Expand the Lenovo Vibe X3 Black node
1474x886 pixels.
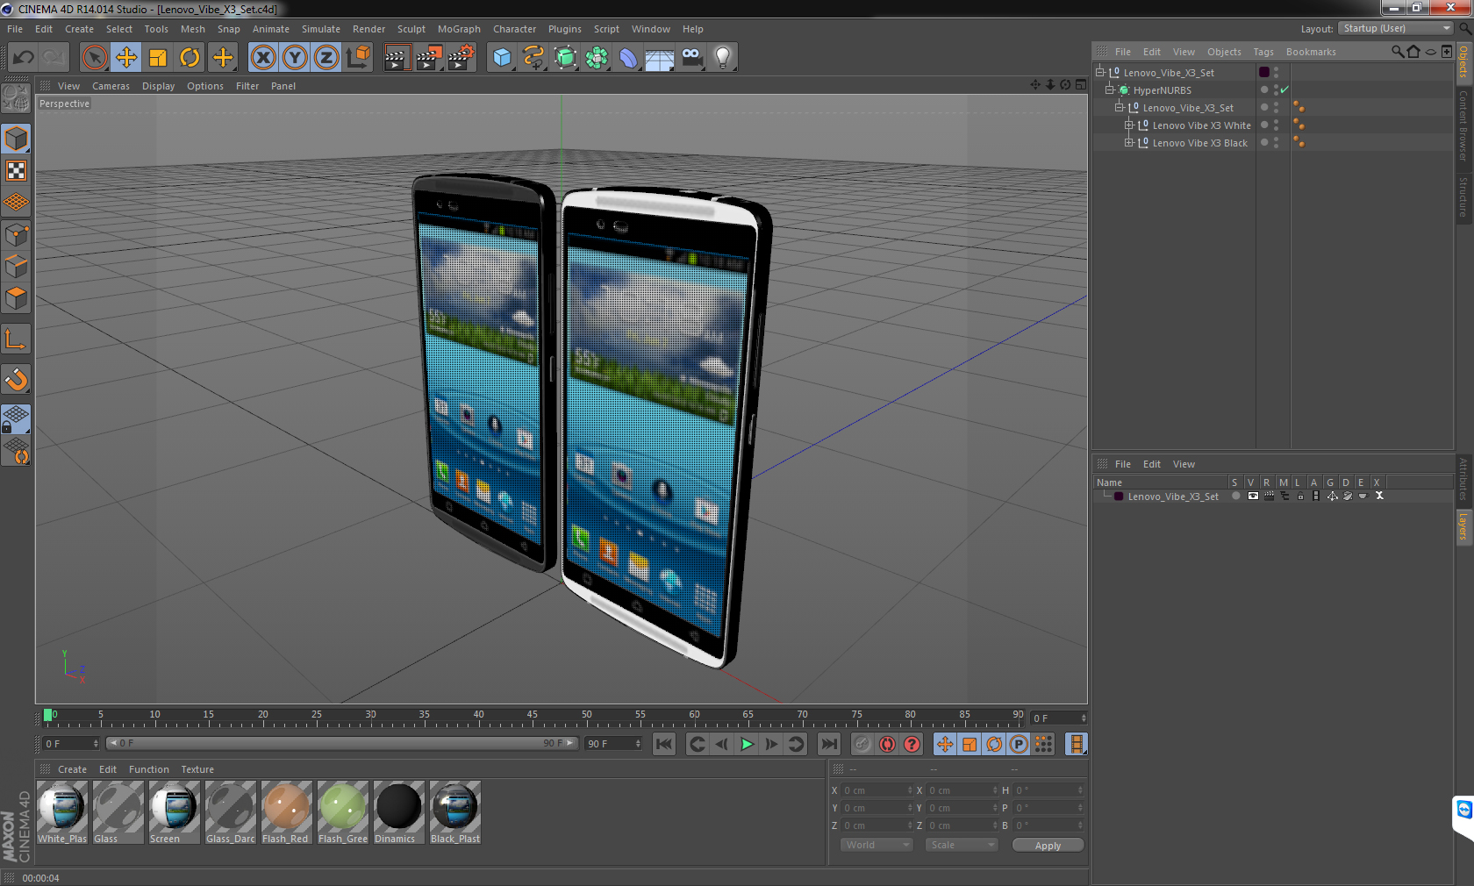(x=1129, y=142)
